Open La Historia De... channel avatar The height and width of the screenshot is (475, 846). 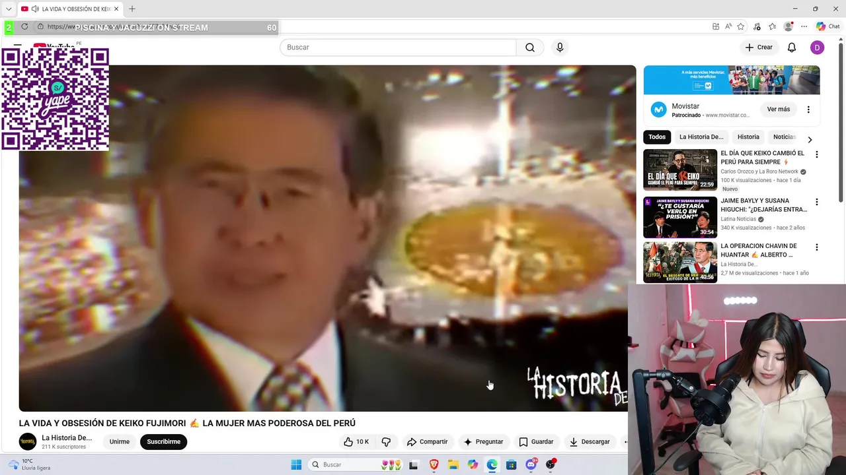pos(28,441)
